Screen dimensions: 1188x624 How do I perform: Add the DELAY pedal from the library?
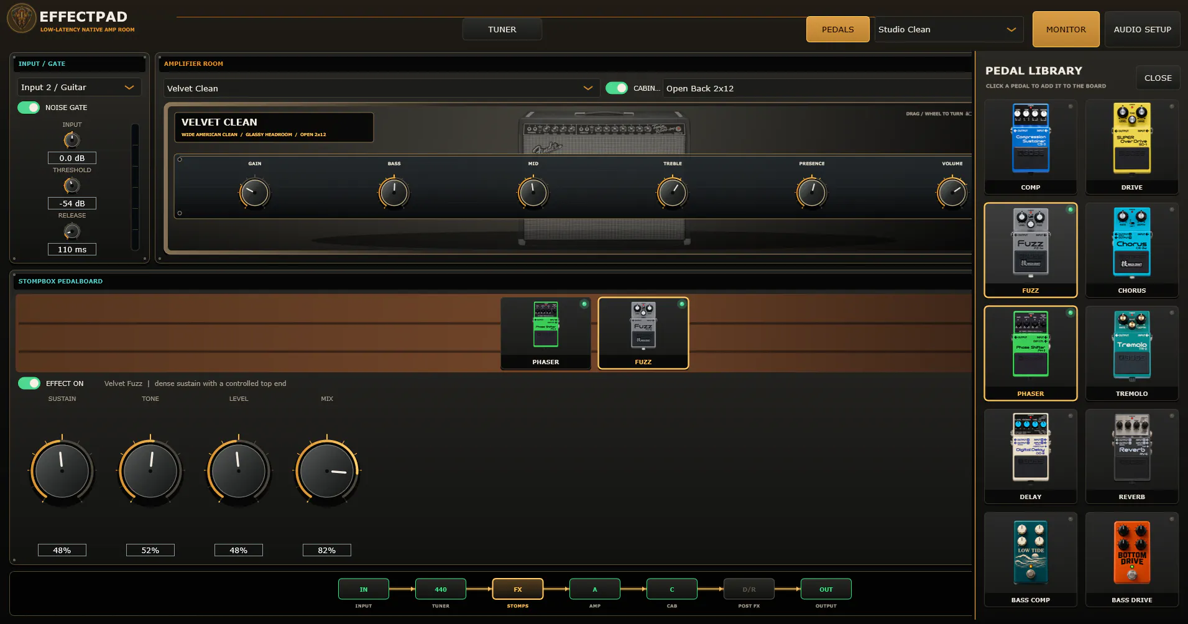click(1030, 456)
